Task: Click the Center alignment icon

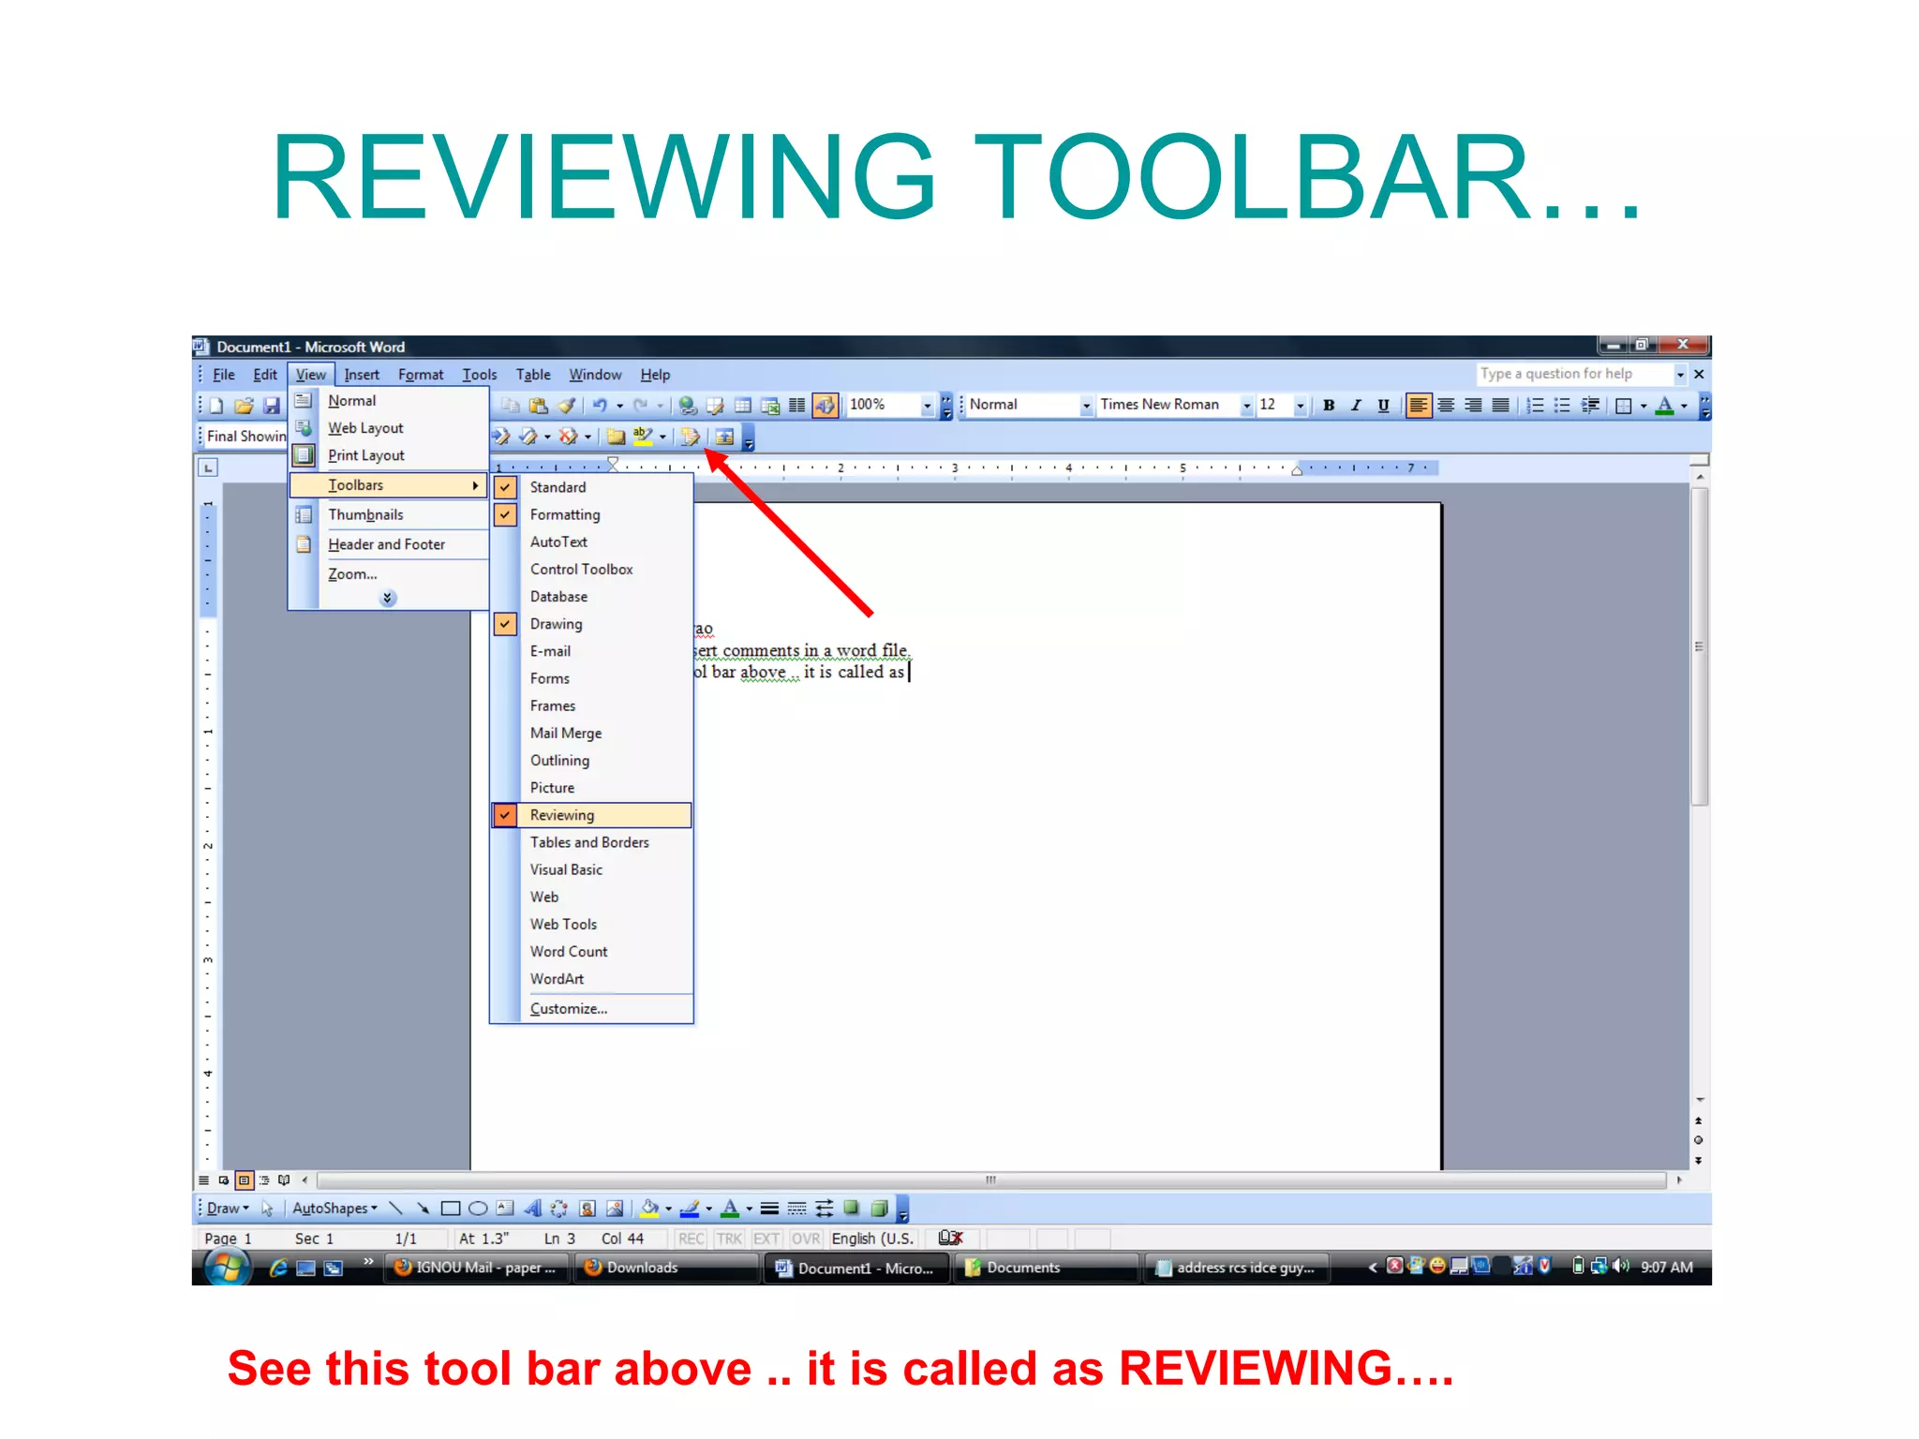Action: click(x=1446, y=406)
